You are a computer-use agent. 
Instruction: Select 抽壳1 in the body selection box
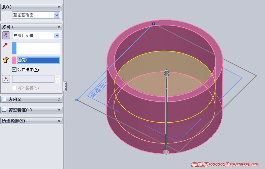tap(38, 60)
